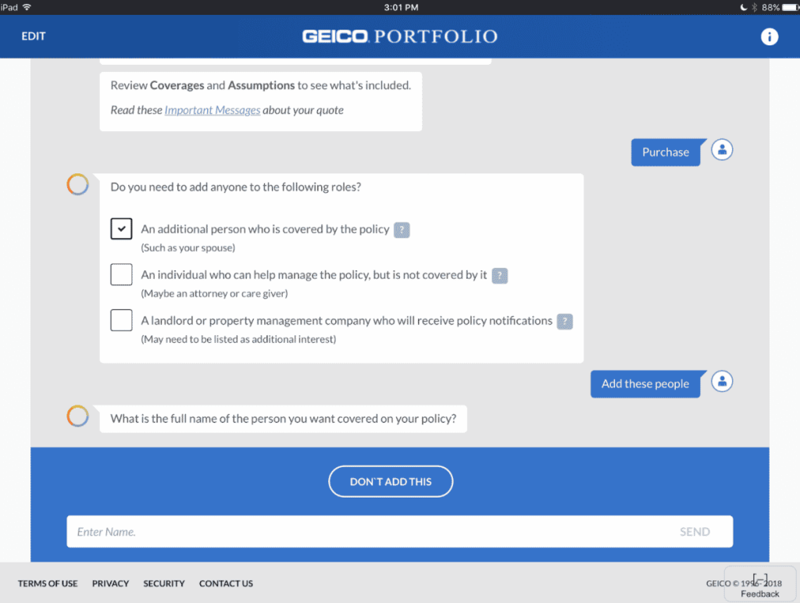Click the DON'T ADD THIS button
Screen dimensions: 800x603
point(391,482)
